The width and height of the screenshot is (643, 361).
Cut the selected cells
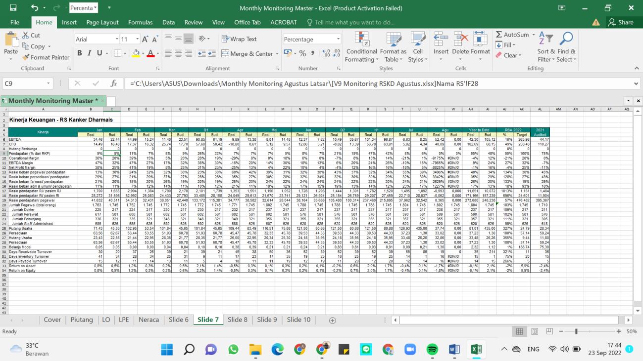pos(32,35)
